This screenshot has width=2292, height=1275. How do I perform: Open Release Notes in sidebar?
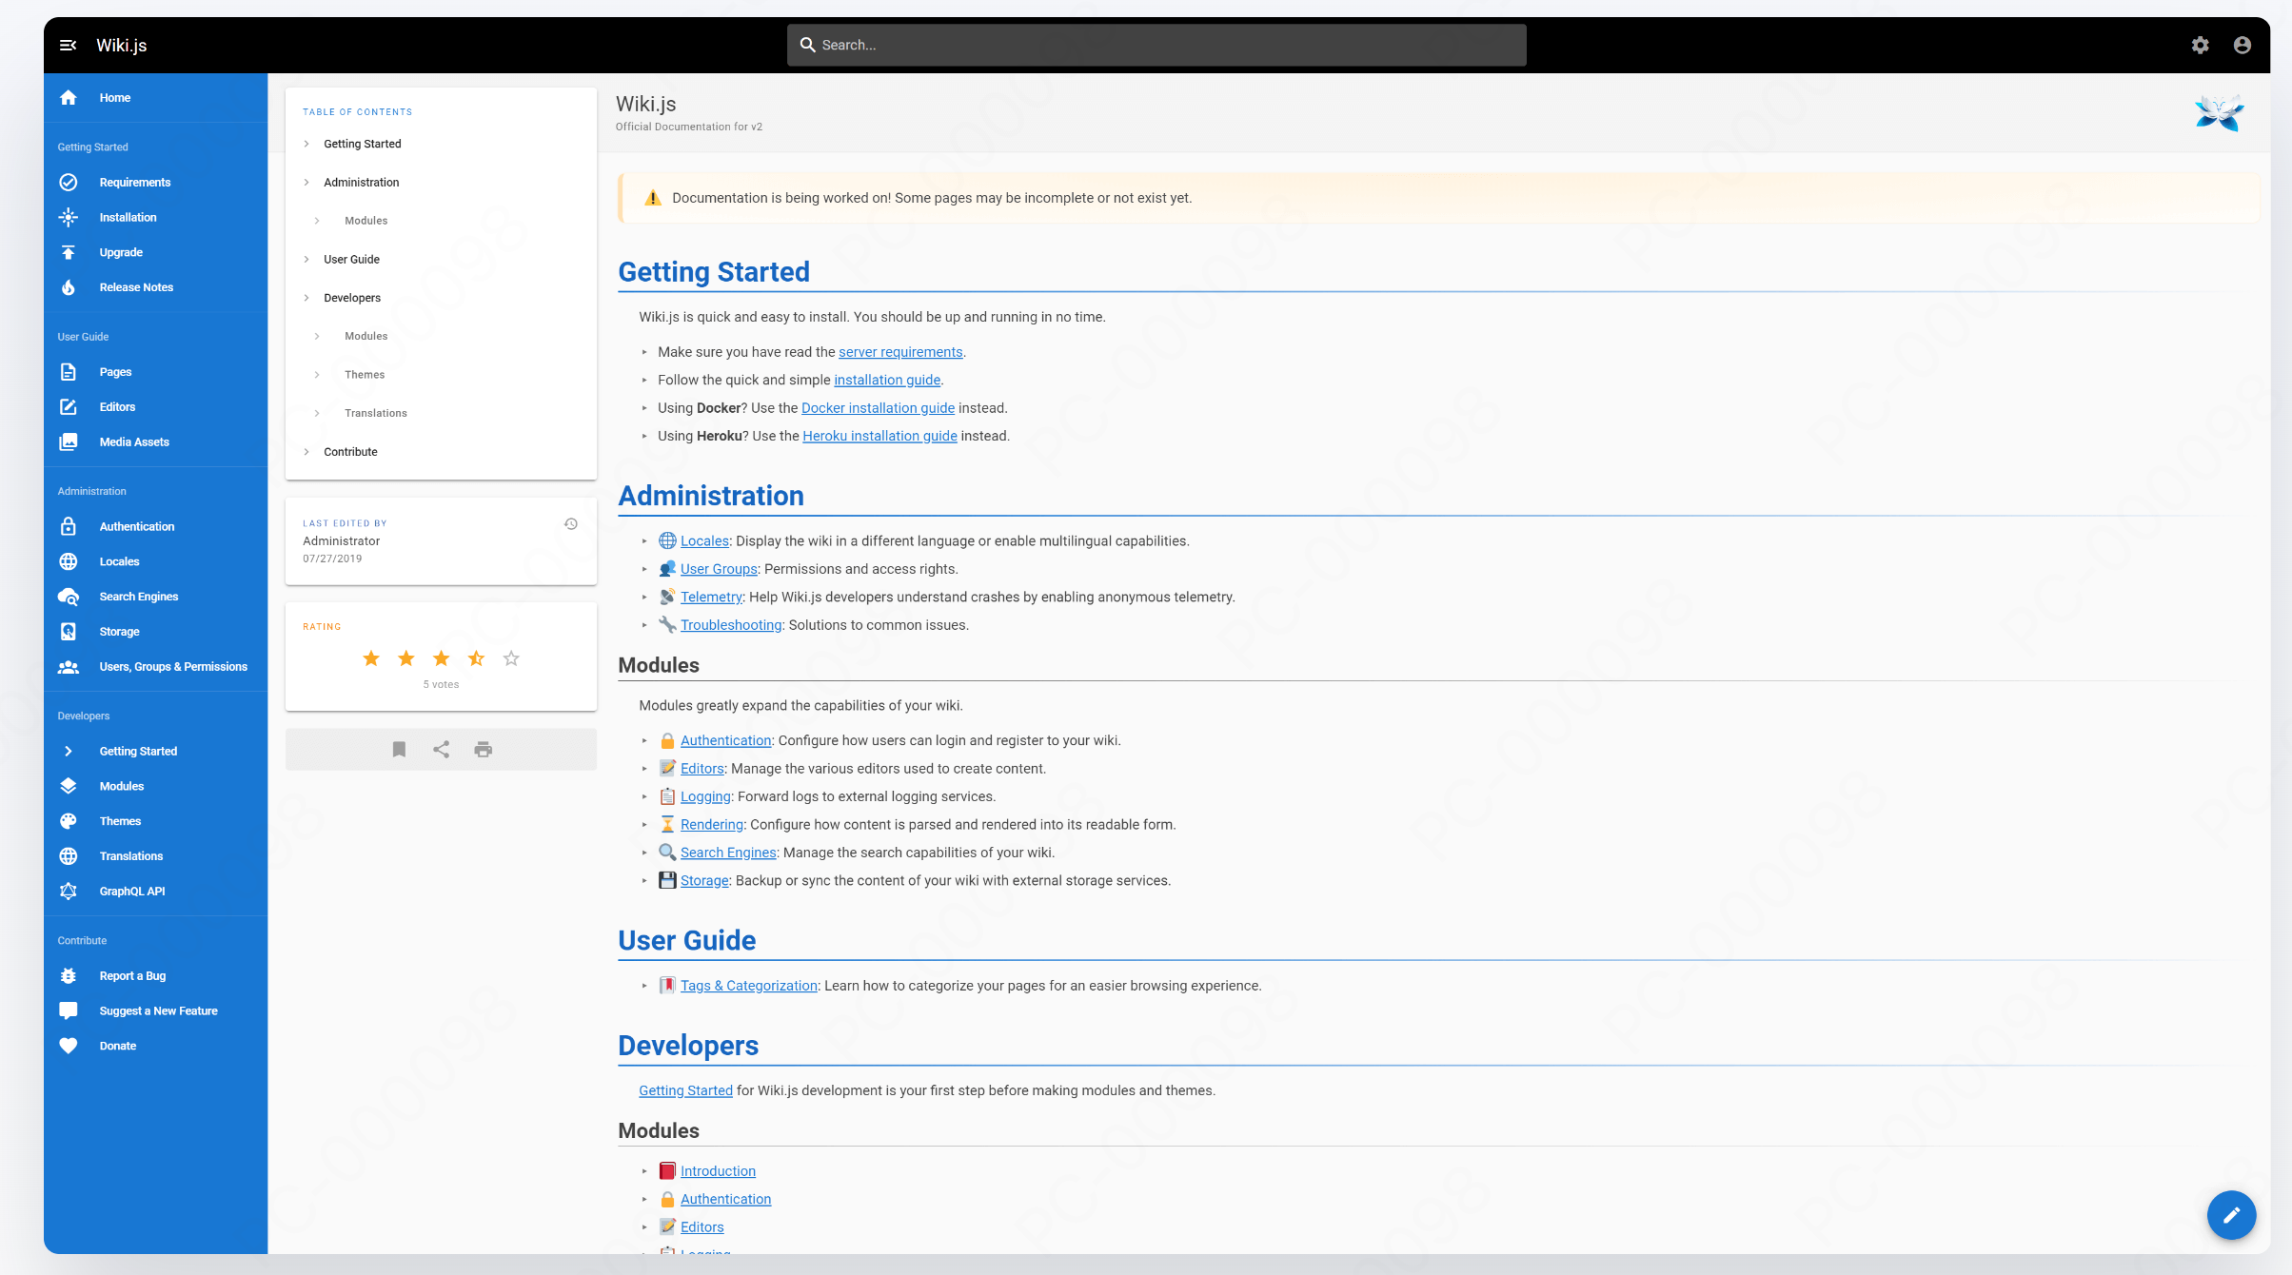136,287
